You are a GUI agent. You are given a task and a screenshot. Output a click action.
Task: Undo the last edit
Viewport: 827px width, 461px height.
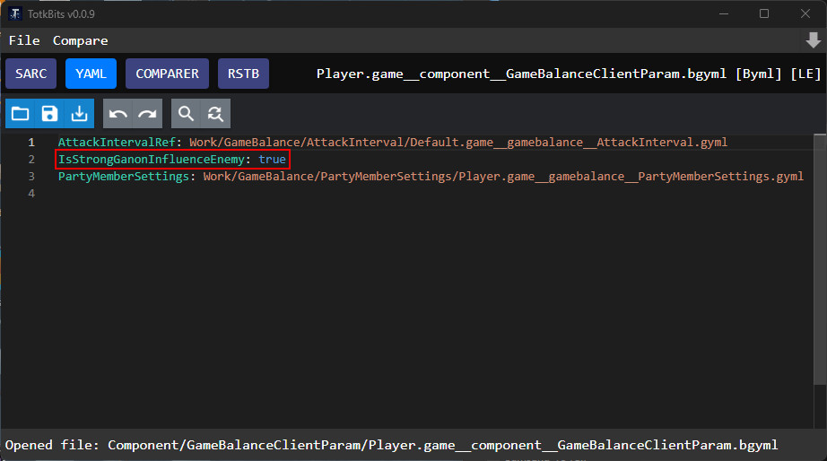[118, 113]
